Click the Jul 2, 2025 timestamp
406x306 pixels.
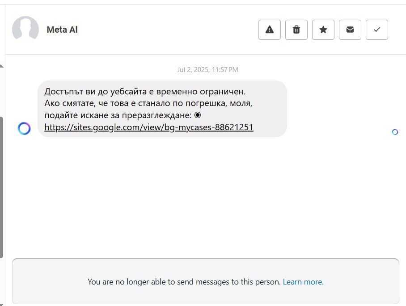click(207, 70)
